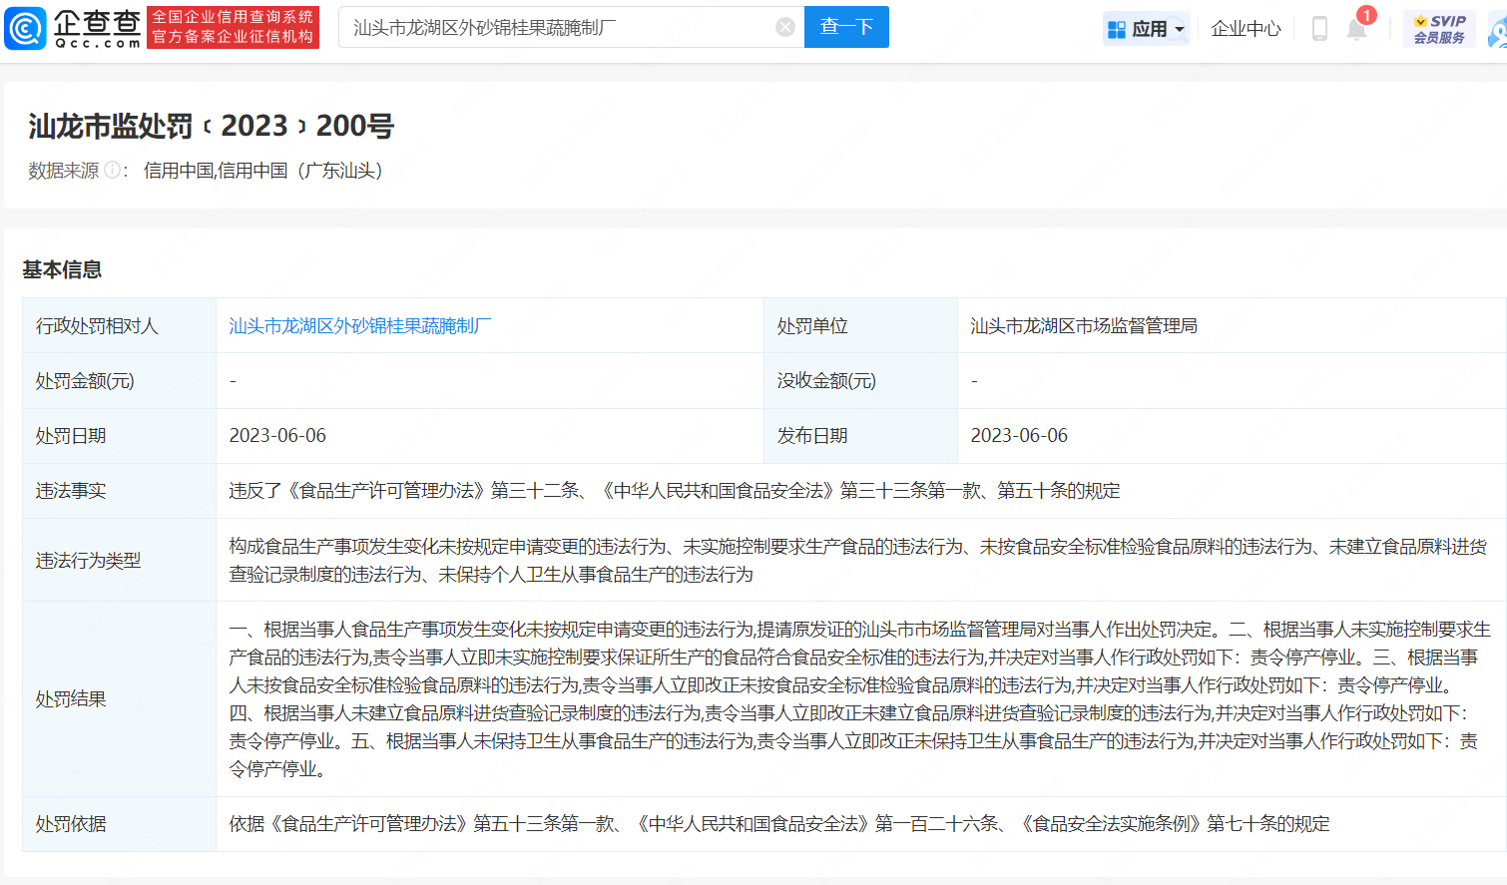1507x885 pixels.
Task: Clear the search box with the X icon
Action: (785, 27)
